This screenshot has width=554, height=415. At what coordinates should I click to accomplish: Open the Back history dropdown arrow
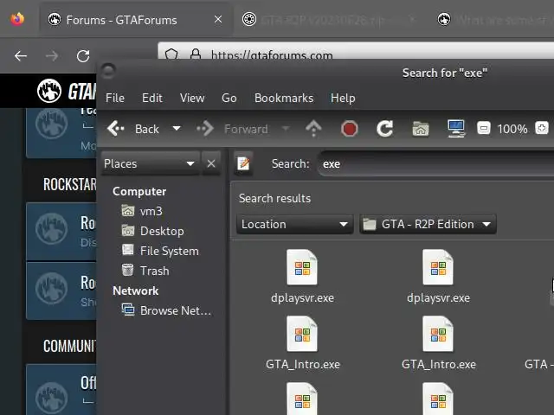177,129
